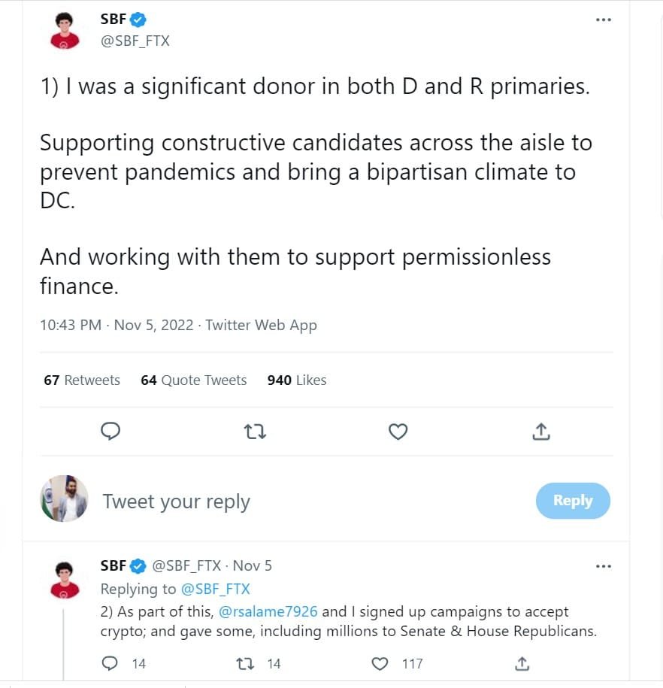
Task: Click the 10:43 PM timestamp link
Action: pos(71,326)
